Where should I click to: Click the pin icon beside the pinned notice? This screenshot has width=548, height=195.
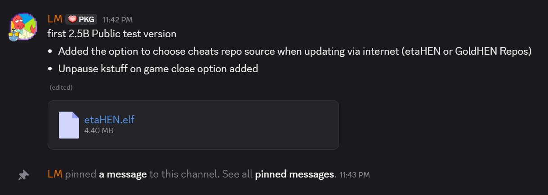click(23, 175)
